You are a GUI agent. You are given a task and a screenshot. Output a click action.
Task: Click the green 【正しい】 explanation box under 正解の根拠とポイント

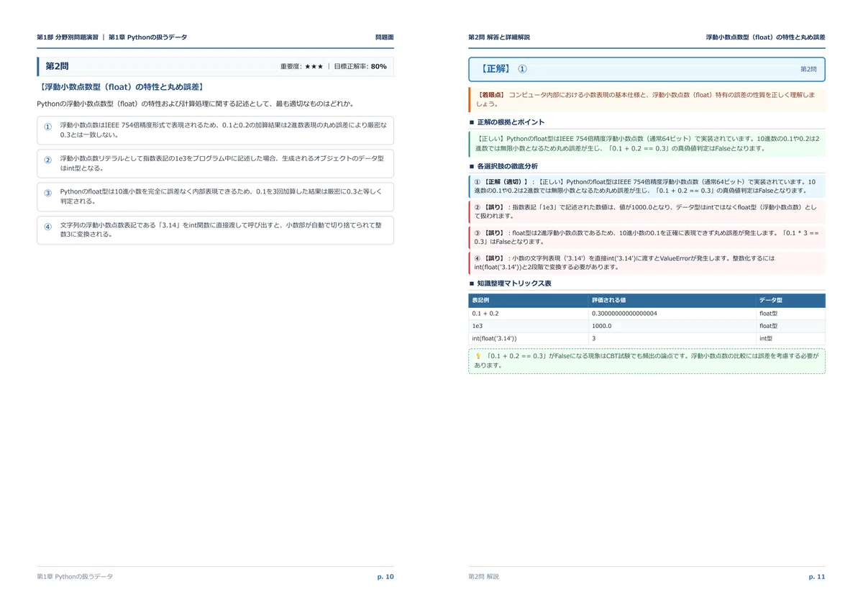[x=647, y=144]
